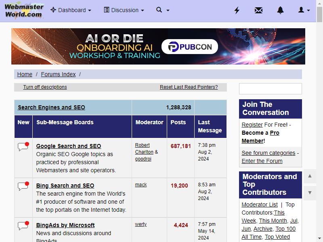323x242 pixels.
Task: Open the Jun top contributors link
Action: click(246, 229)
